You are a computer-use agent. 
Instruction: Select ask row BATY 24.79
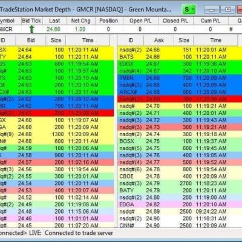pos(180,191)
